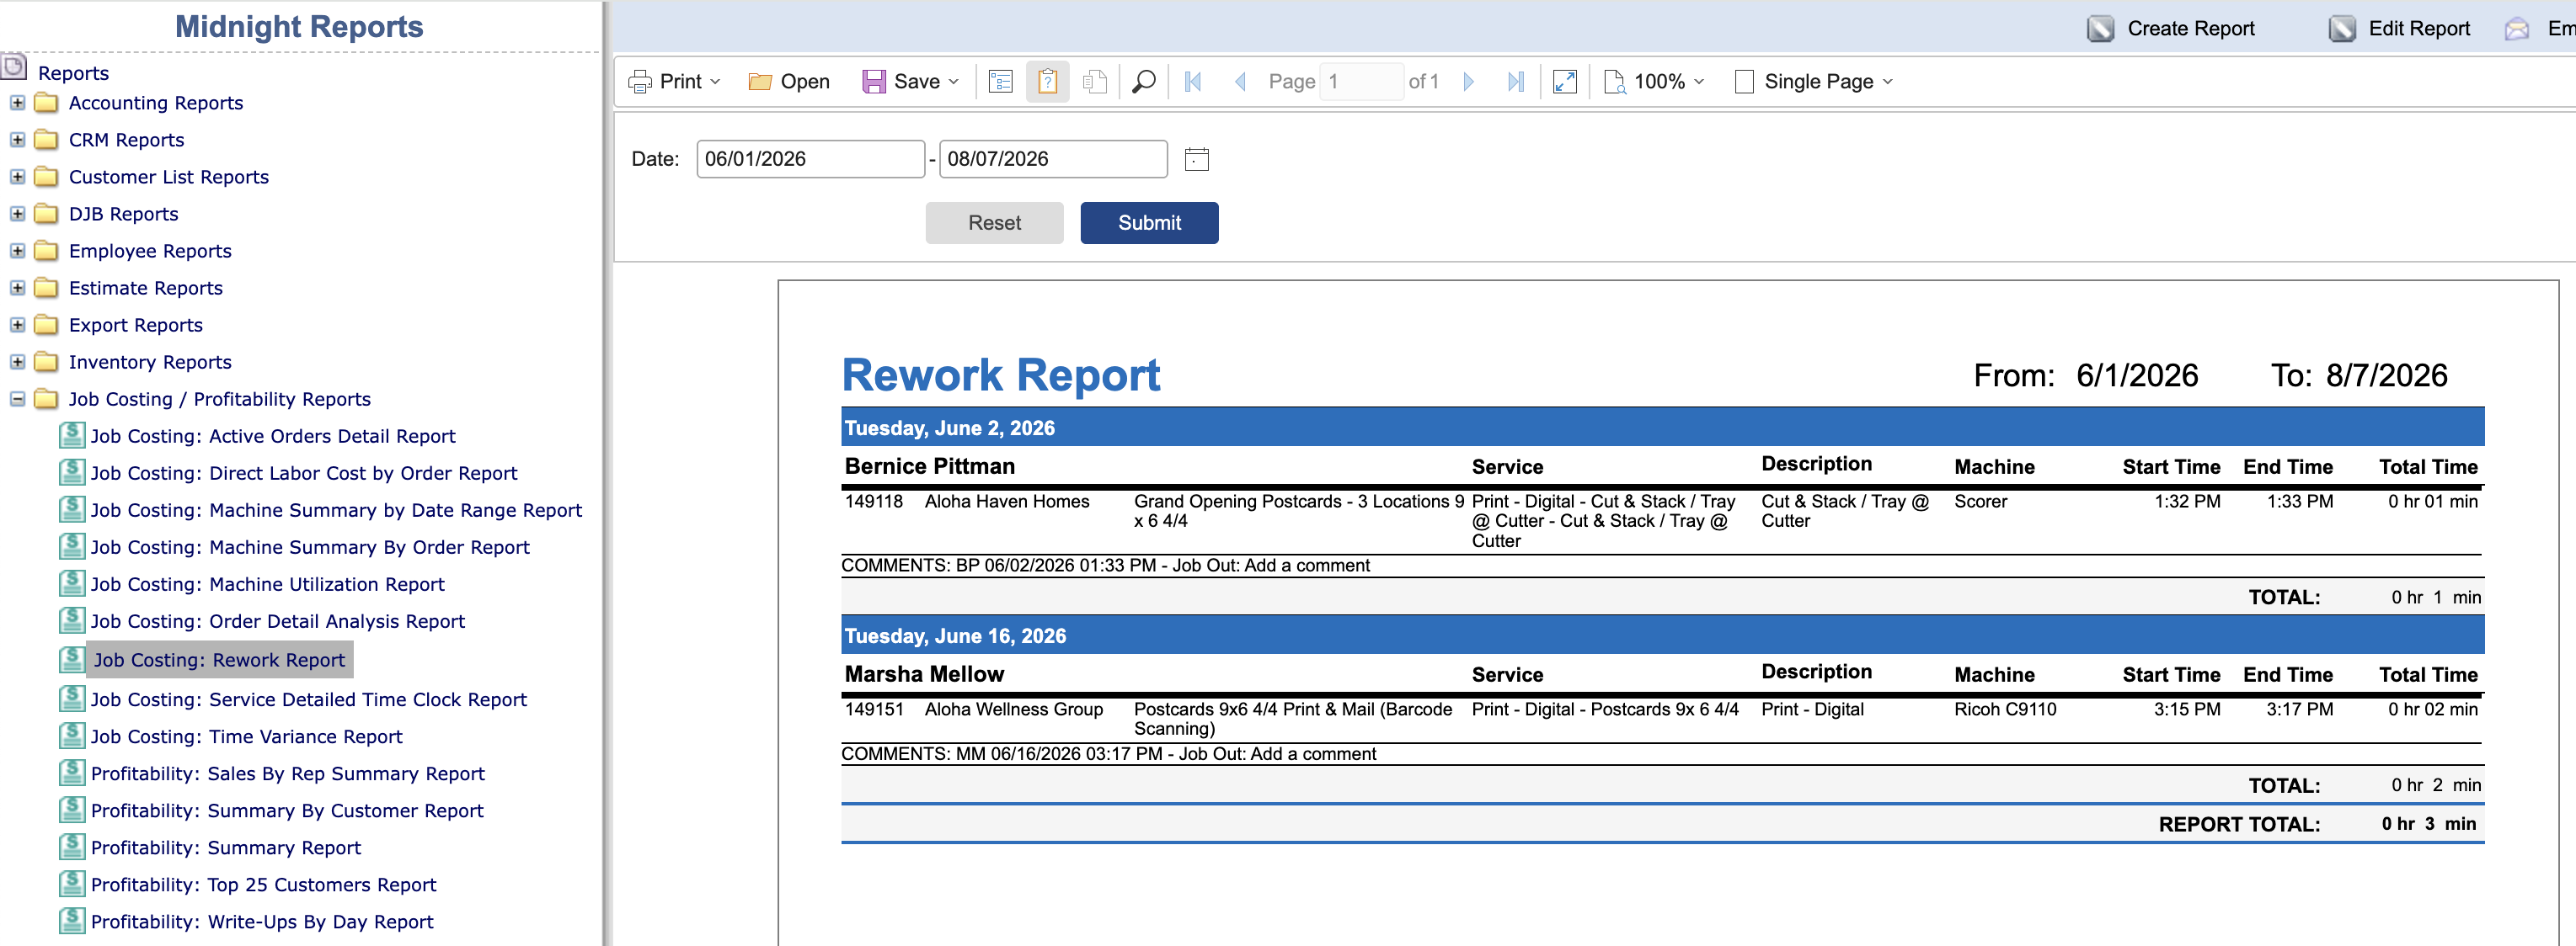Click customer 'Aloha Wellness Group'
Image resolution: width=2576 pixels, height=946 pixels.
pos(1013,709)
